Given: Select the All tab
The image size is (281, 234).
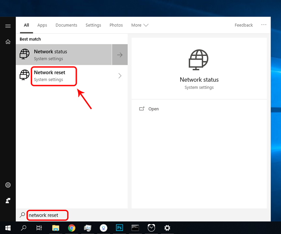Looking at the screenshot, I should click(26, 25).
